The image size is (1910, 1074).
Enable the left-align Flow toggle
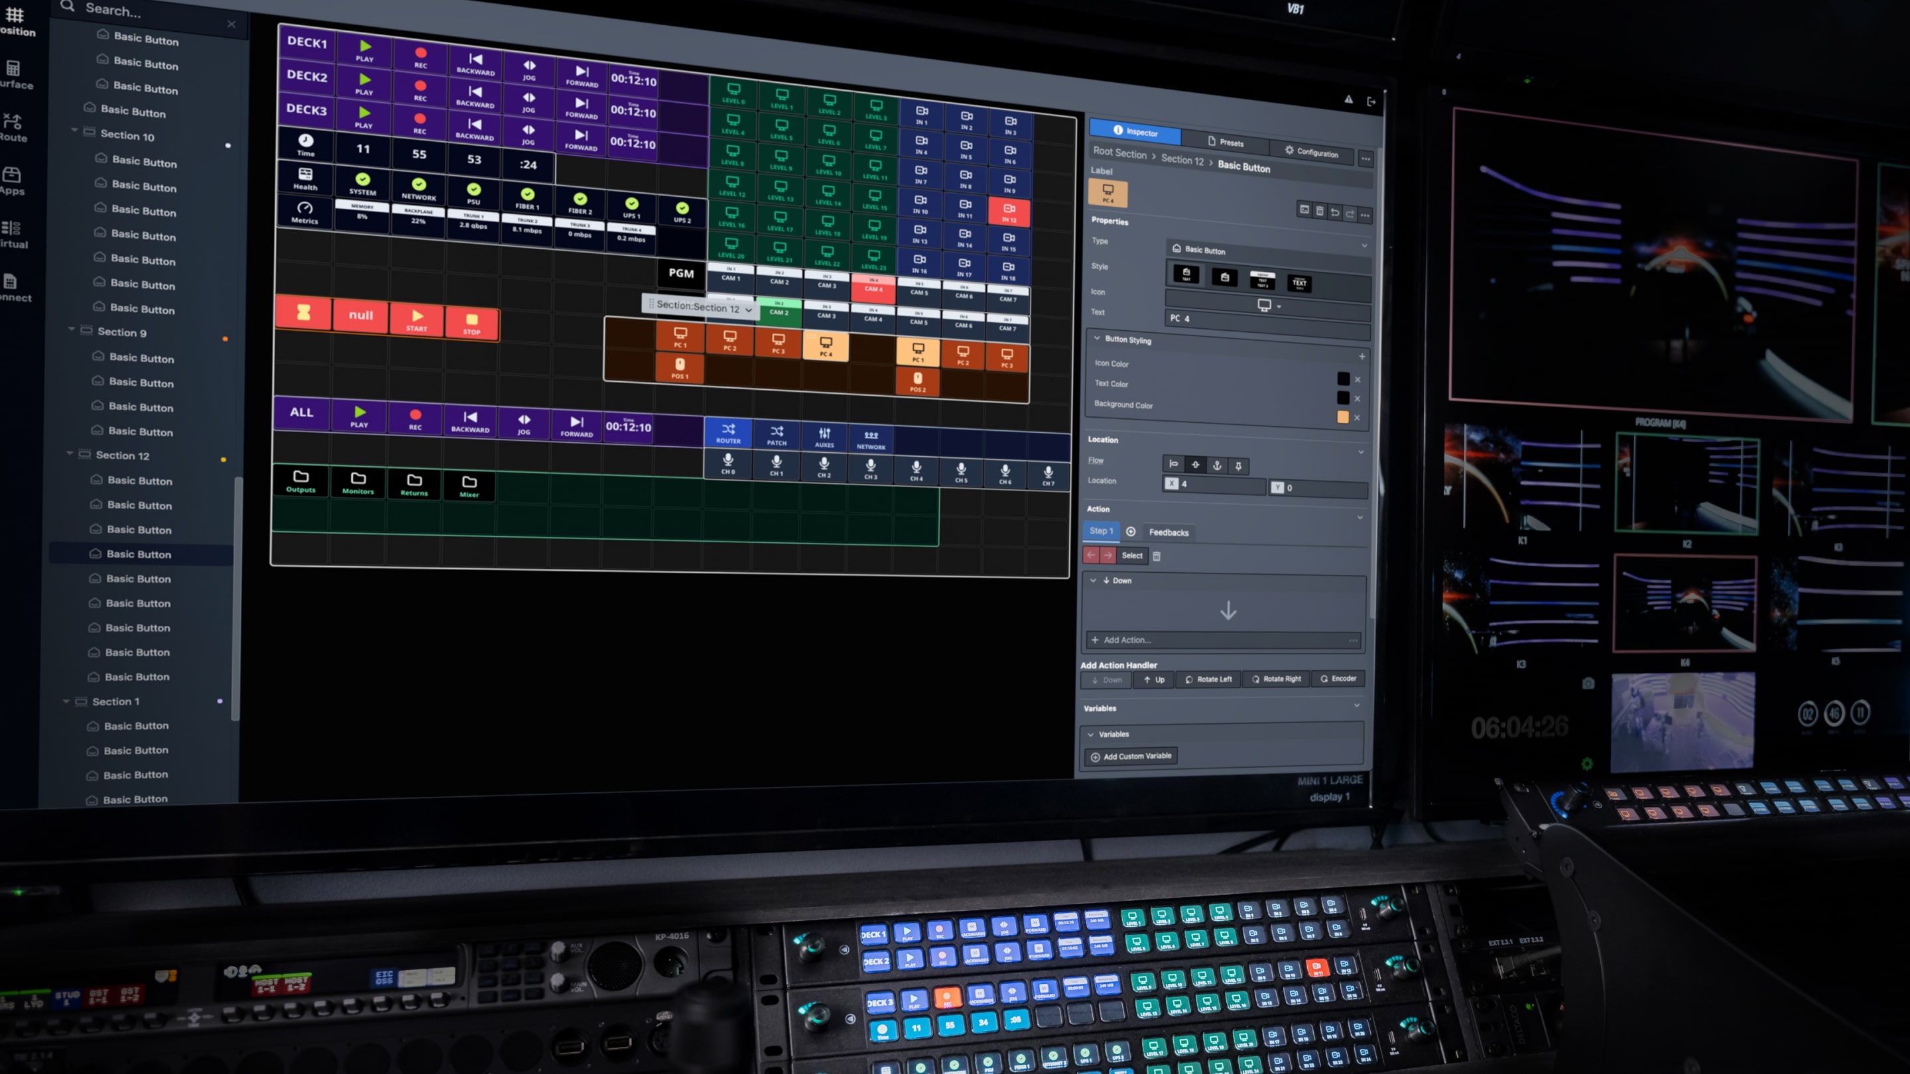point(1175,465)
